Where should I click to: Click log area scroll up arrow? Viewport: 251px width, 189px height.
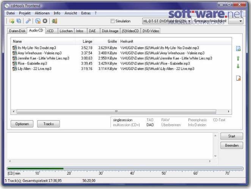[215, 136]
